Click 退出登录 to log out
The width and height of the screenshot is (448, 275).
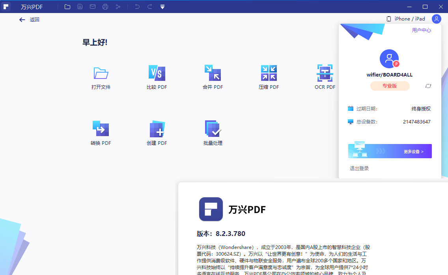point(359,168)
